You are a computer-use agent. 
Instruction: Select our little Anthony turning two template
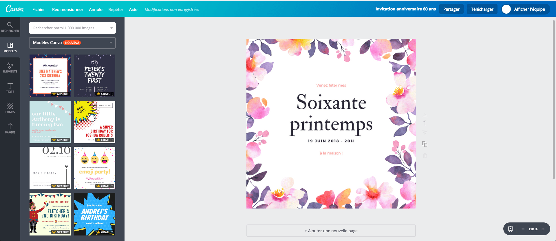click(50, 122)
